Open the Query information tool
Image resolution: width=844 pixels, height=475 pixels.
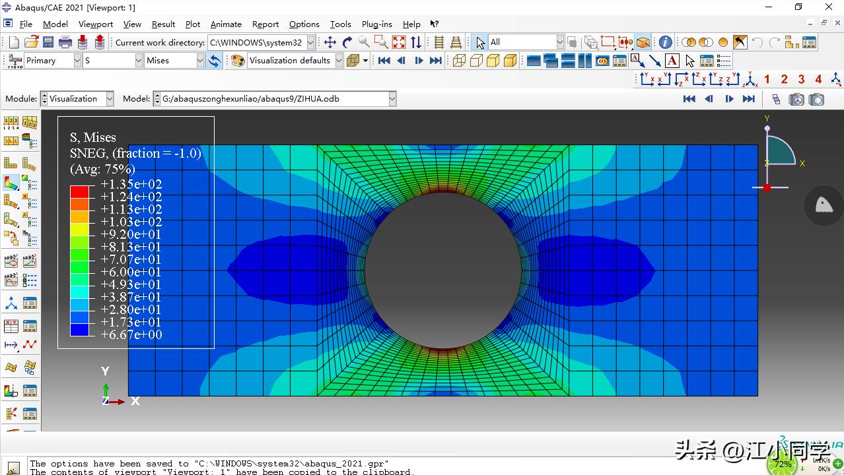(665, 42)
